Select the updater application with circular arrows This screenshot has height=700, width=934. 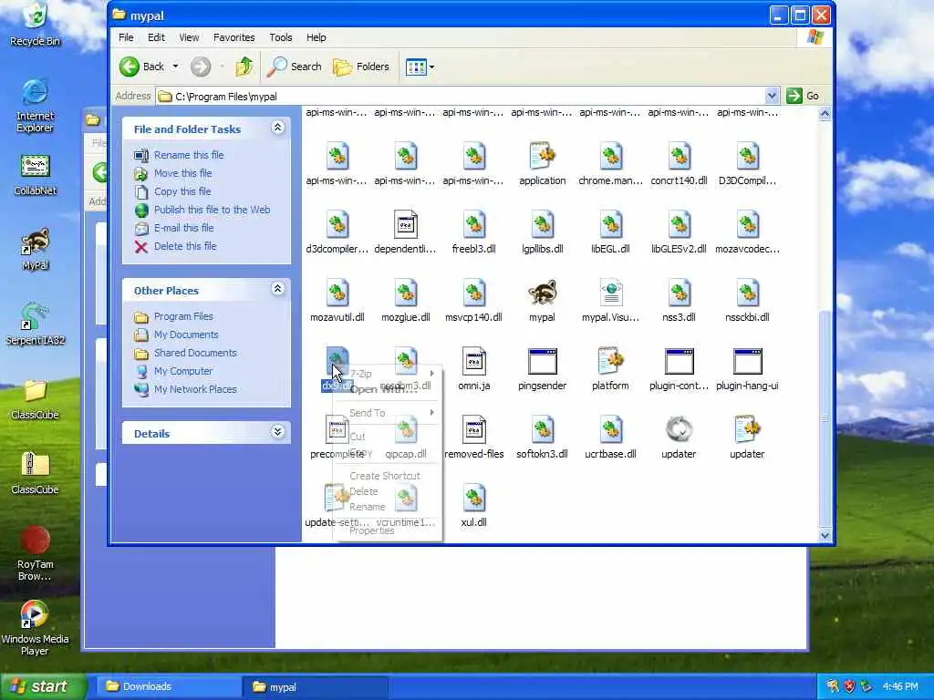pos(679,437)
